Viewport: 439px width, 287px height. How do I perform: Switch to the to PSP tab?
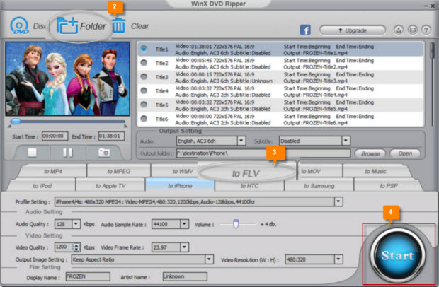(x=388, y=185)
